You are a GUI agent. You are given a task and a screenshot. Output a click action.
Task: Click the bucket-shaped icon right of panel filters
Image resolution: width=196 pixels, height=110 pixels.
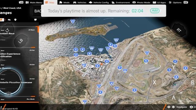coord(36,20)
